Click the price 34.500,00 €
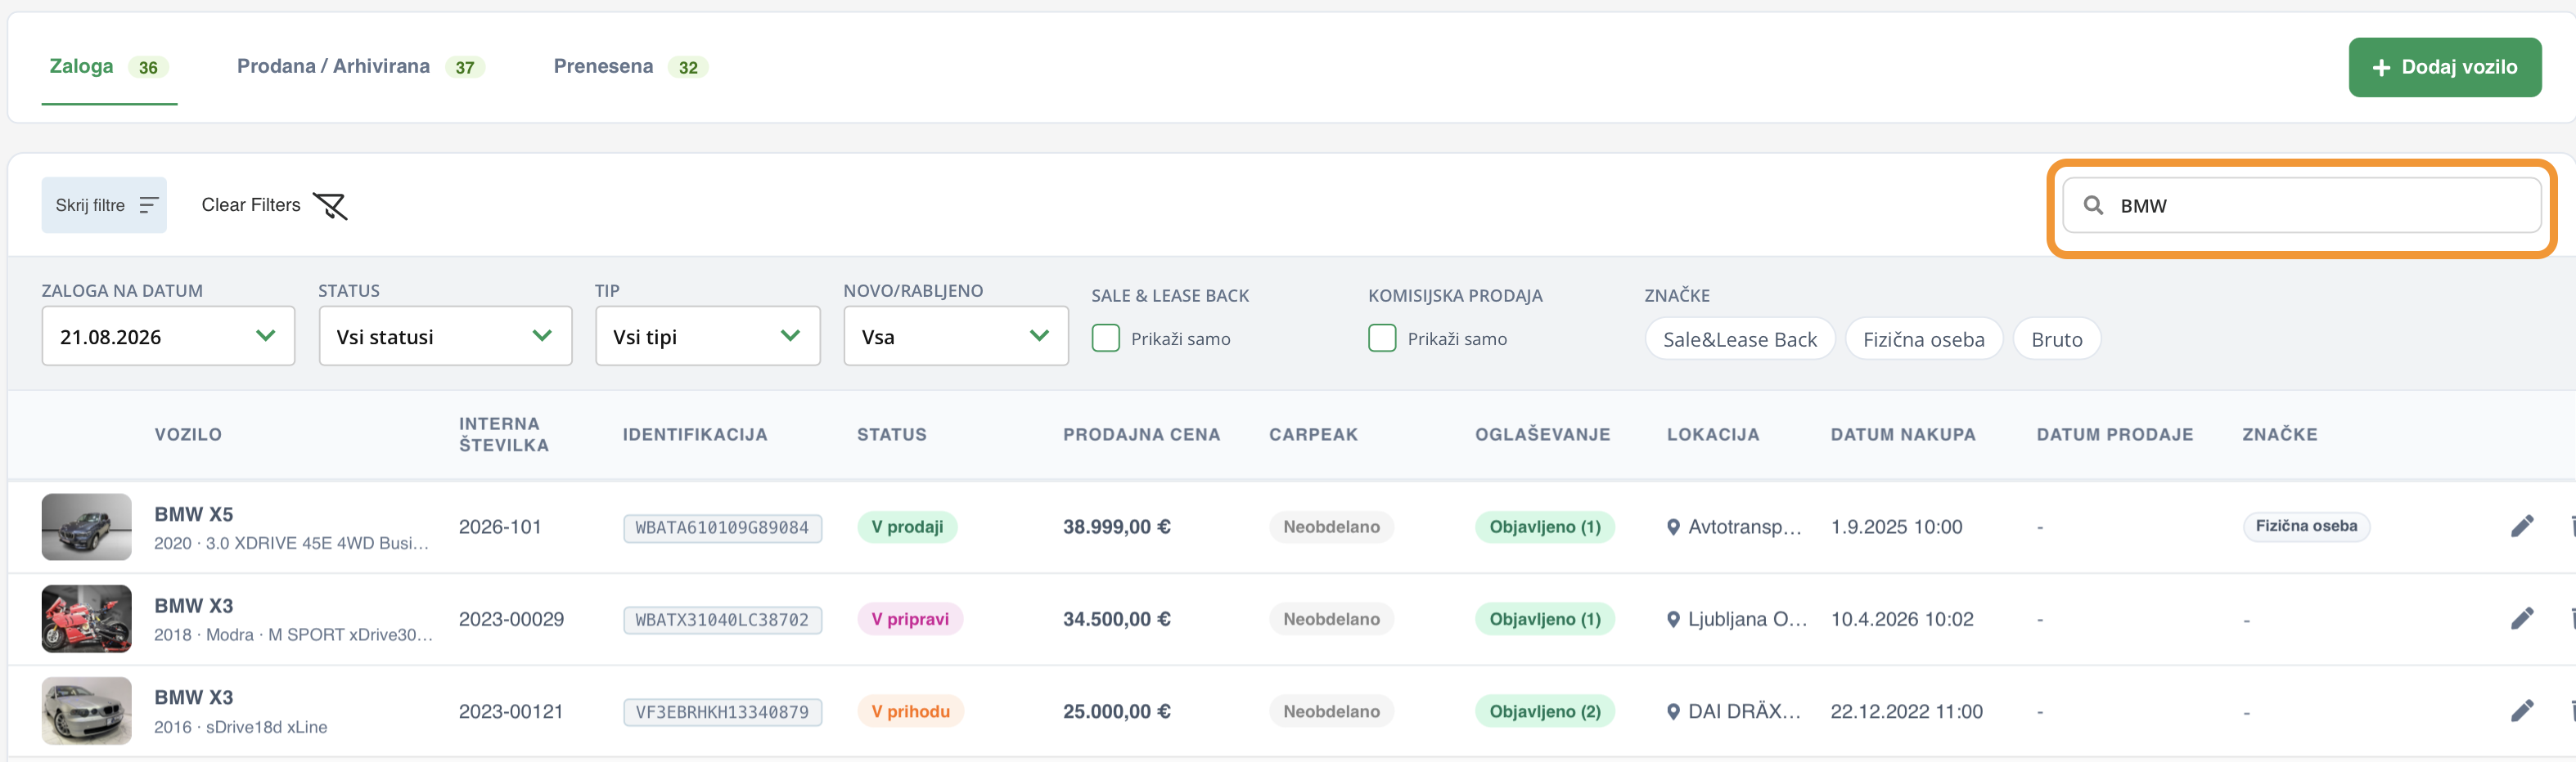 [x=1116, y=619]
